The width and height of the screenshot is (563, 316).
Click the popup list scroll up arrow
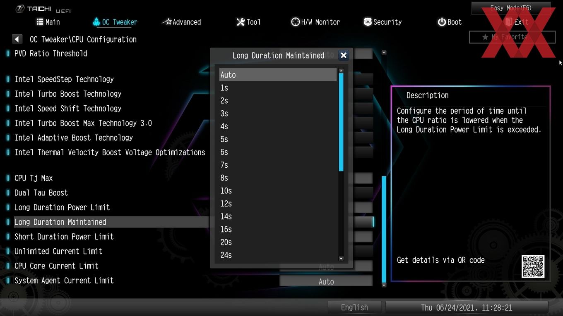pos(341,71)
